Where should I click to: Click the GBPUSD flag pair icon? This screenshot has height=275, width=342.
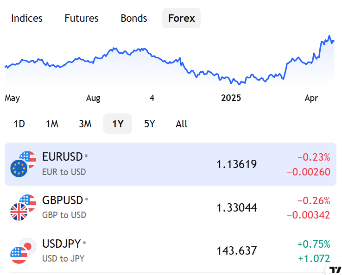pyautogui.click(x=23, y=207)
